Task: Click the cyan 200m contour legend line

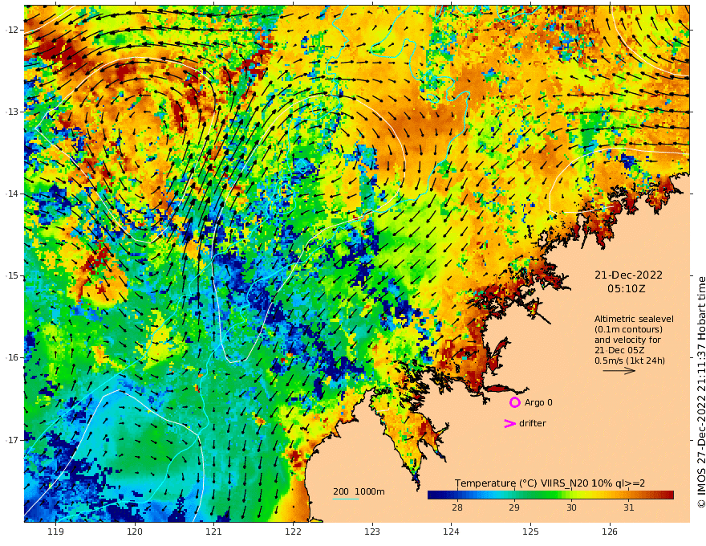Action: (345, 499)
